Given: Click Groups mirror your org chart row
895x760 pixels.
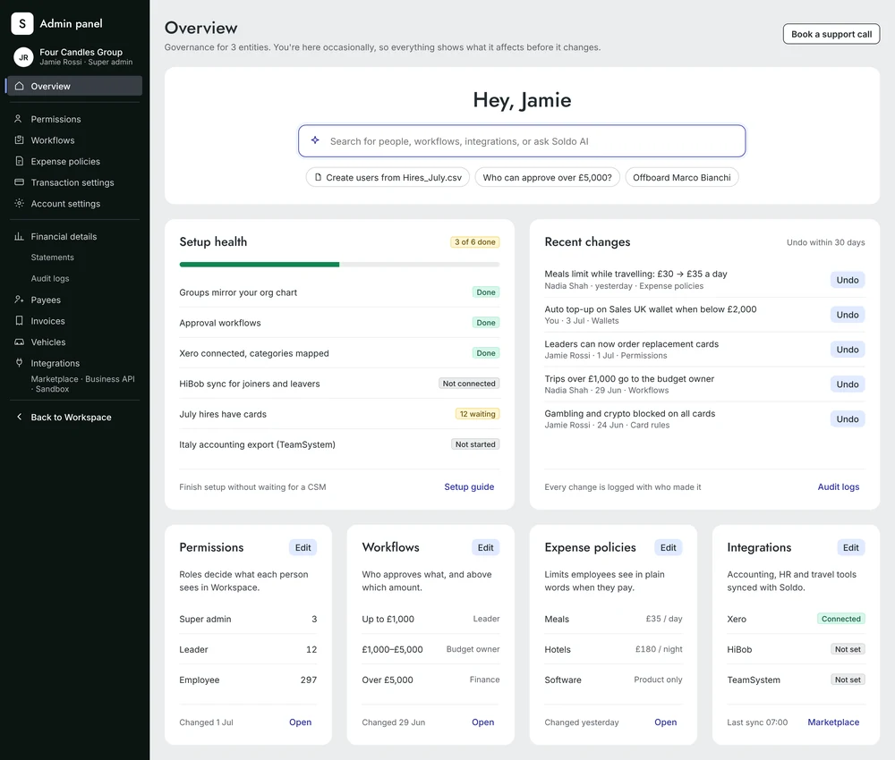Looking at the screenshot, I should coord(339,292).
